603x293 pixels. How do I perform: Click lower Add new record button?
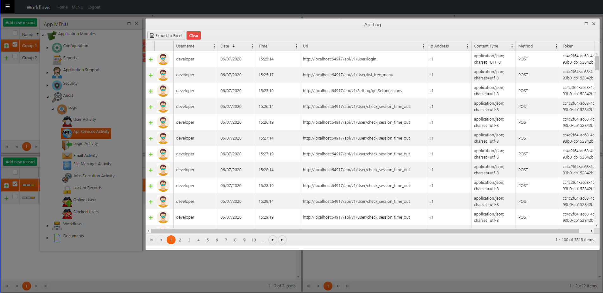tap(20, 162)
